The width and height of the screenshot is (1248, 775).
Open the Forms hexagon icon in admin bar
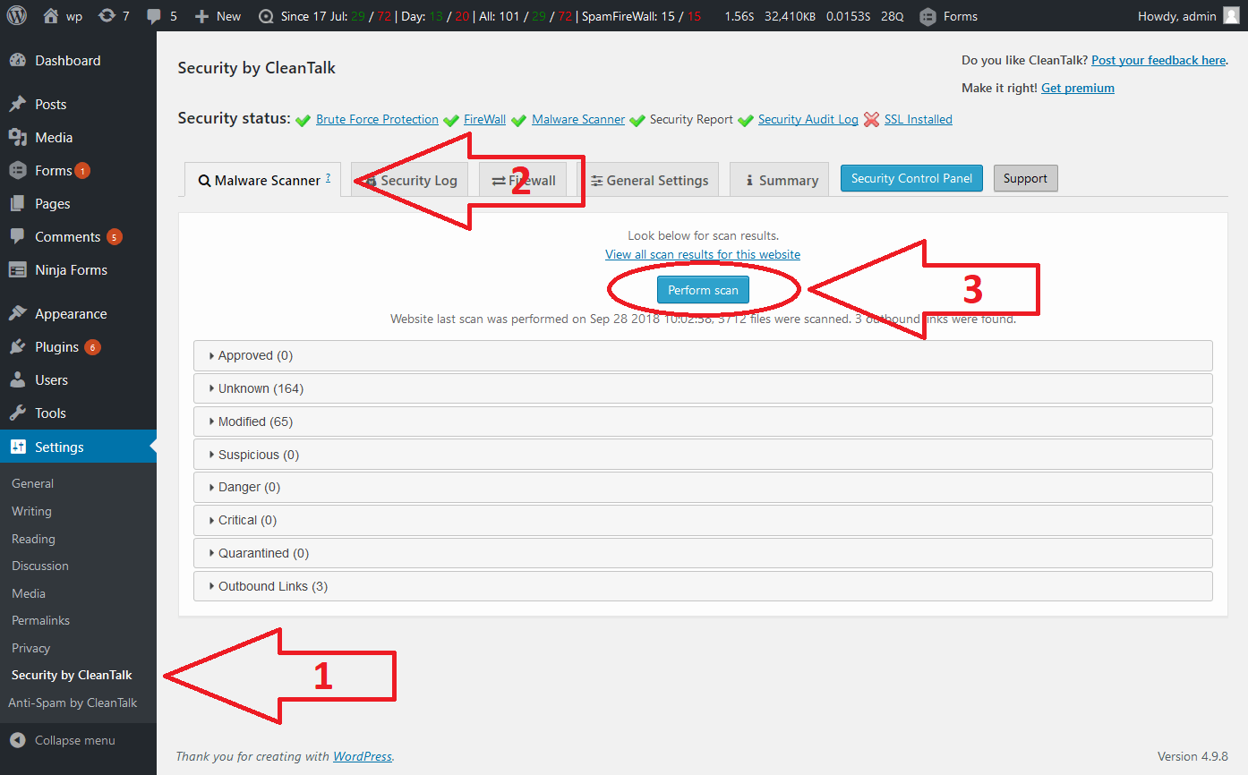pos(927,15)
